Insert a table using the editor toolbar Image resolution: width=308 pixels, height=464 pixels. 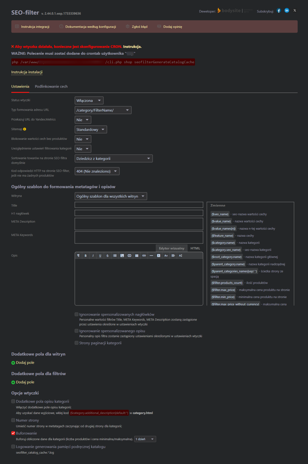tap(137, 256)
